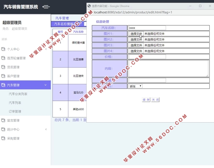Minimize the popup Chrome window
The image size is (214, 168).
(x=190, y=6)
